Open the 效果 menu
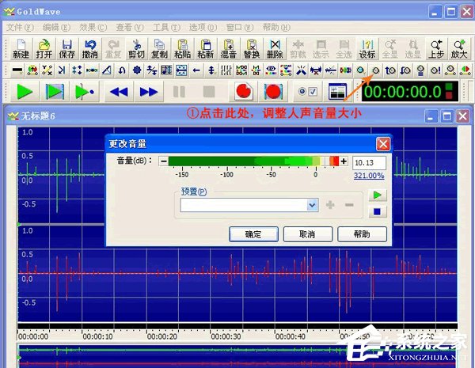Viewport: 475px width, 368px height. pos(93,28)
